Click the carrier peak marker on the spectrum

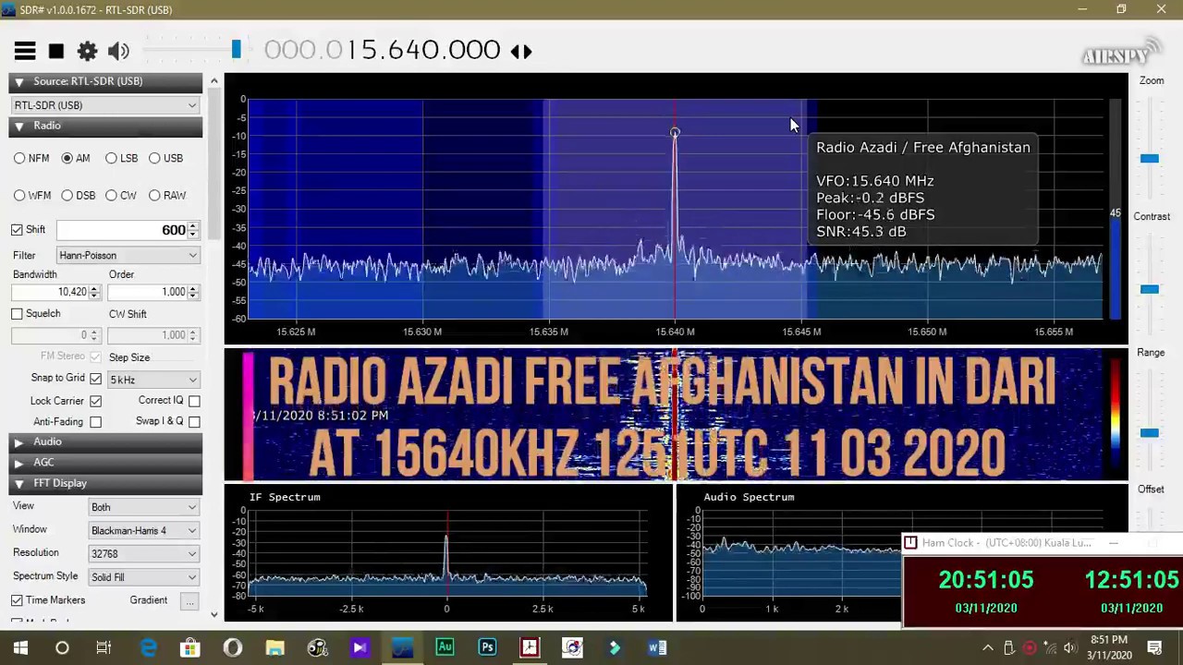[675, 133]
